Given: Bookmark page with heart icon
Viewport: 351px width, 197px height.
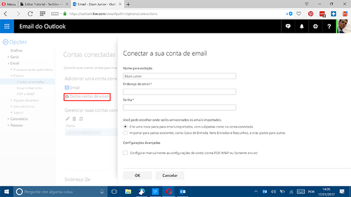Looking at the screenshot, I should pos(299,14).
